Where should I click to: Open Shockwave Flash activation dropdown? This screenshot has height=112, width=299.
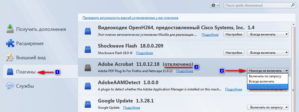click(268, 53)
